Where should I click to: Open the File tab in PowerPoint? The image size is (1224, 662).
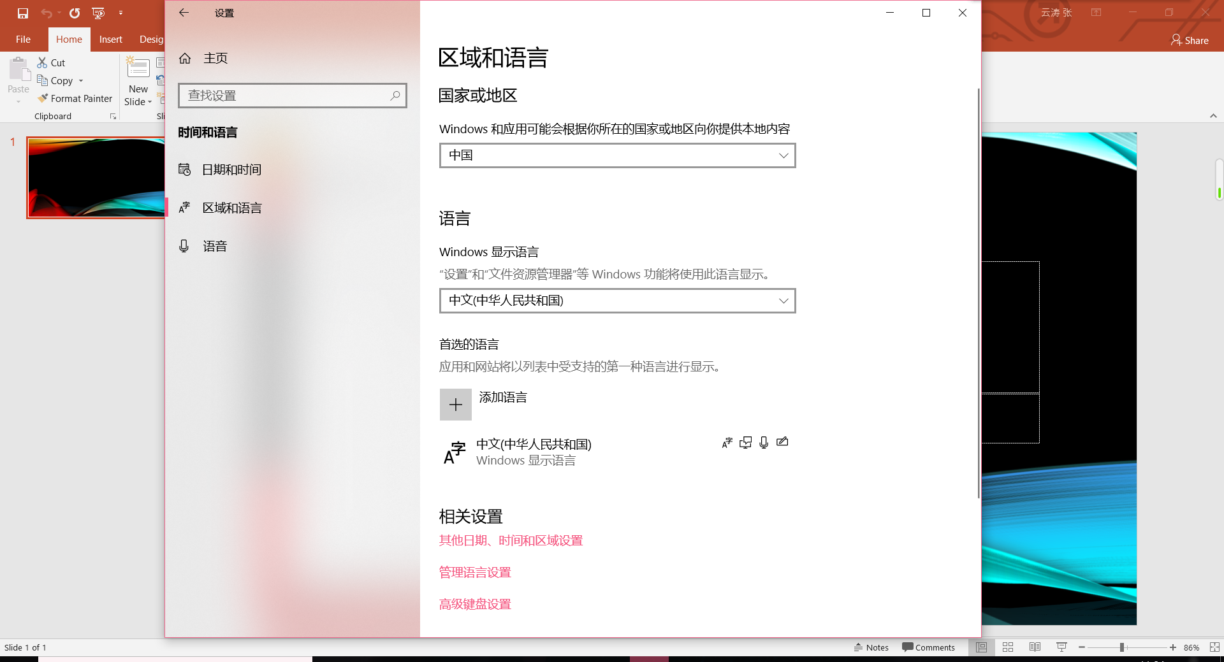click(x=23, y=40)
